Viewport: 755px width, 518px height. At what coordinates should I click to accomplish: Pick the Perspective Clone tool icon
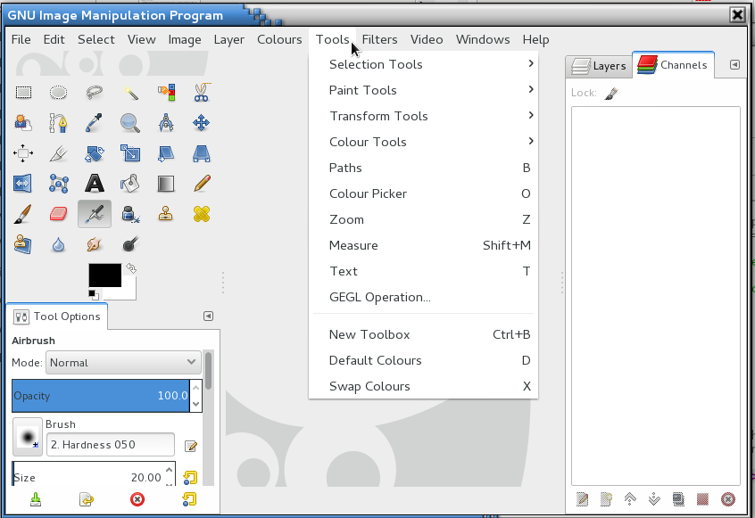pos(22,244)
